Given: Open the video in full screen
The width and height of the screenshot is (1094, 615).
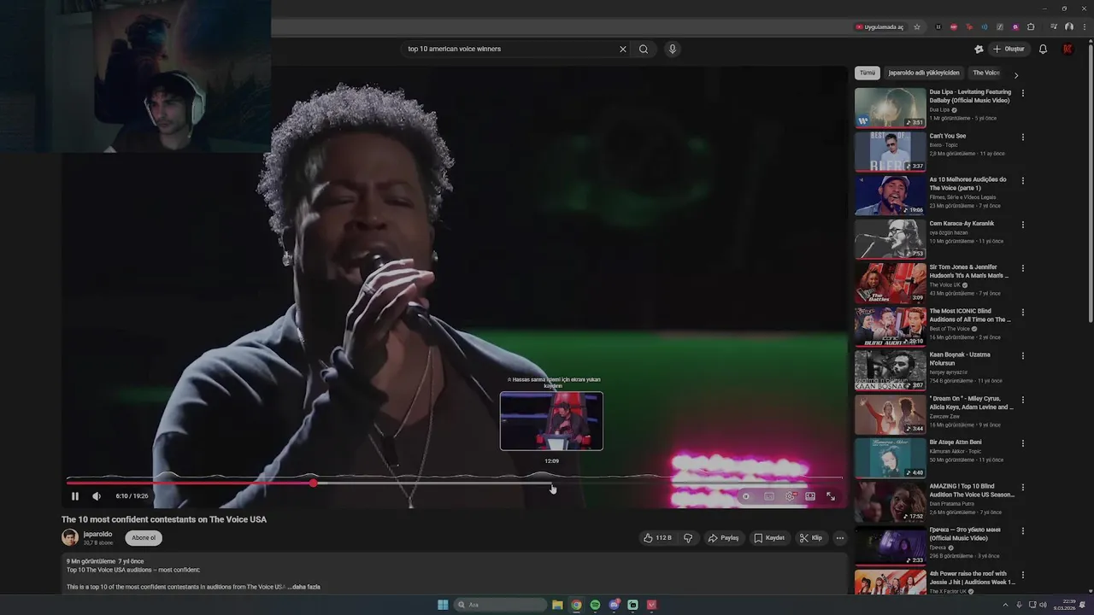Looking at the screenshot, I should click(x=831, y=496).
